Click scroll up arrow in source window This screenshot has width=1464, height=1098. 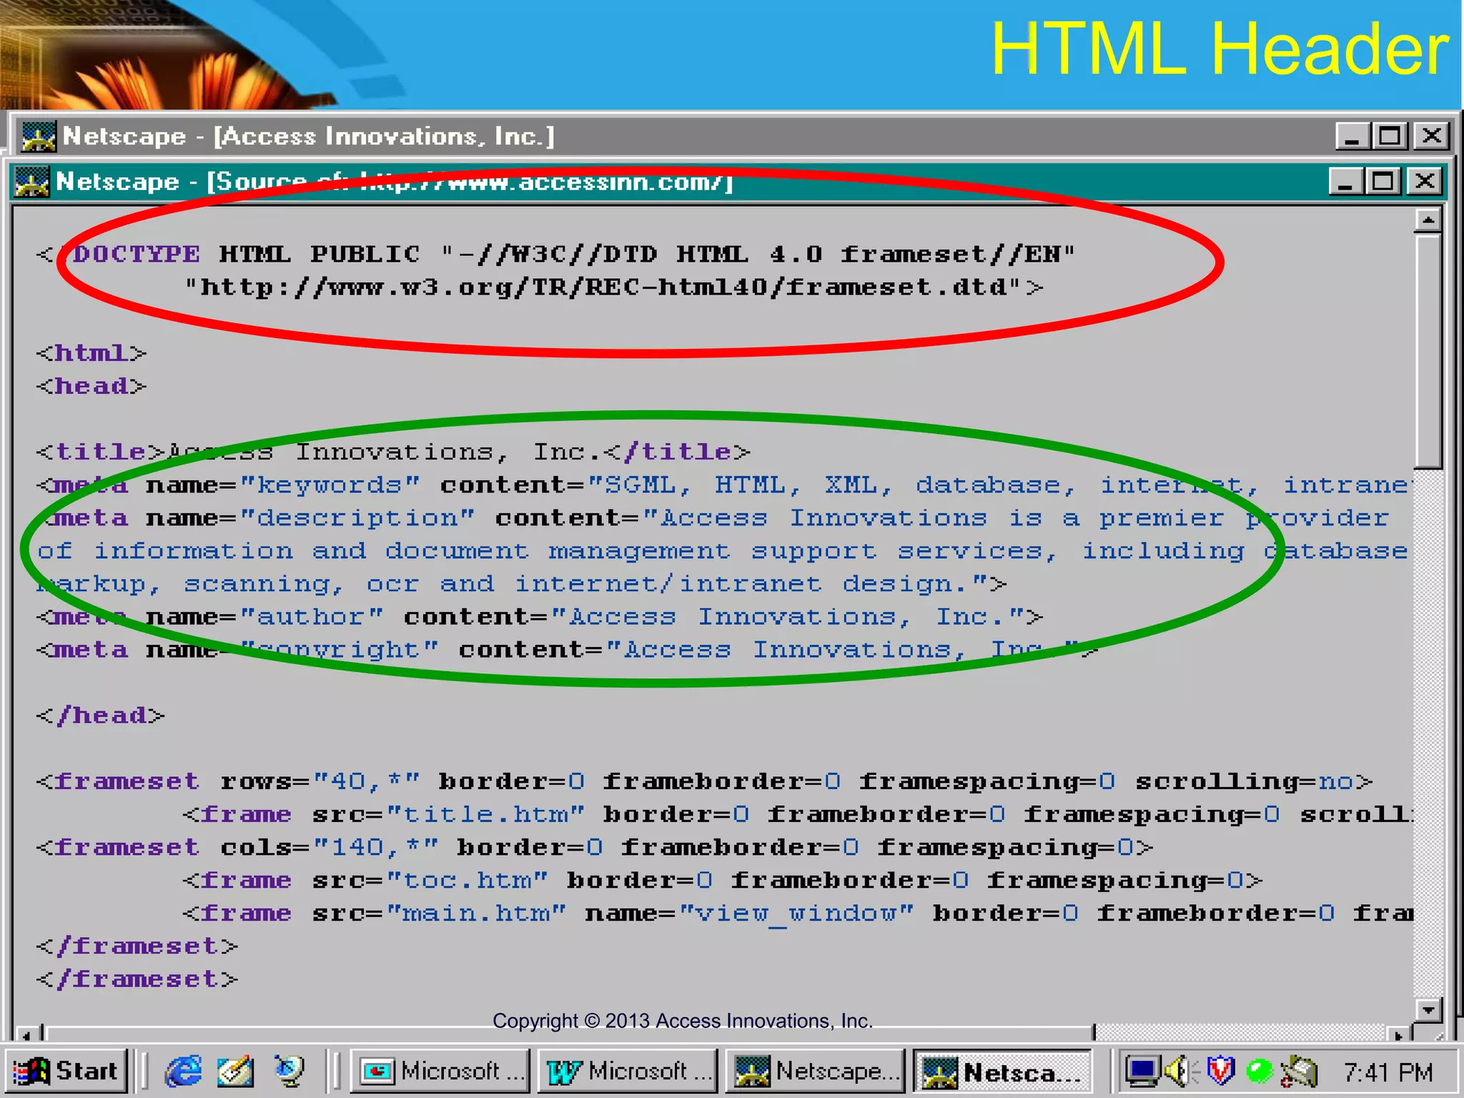(1428, 219)
